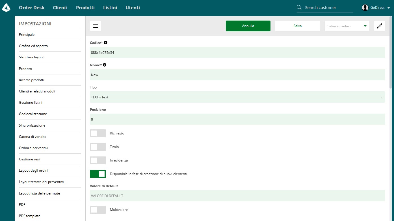
Task: Click the Valore di default input field
Action: 237,196
